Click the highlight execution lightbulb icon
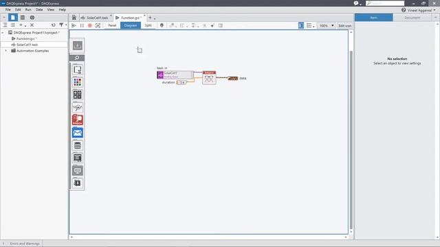 [162, 25]
